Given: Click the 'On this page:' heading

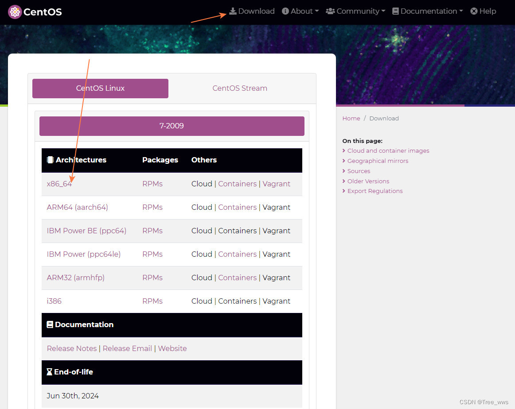Looking at the screenshot, I should point(362,141).
